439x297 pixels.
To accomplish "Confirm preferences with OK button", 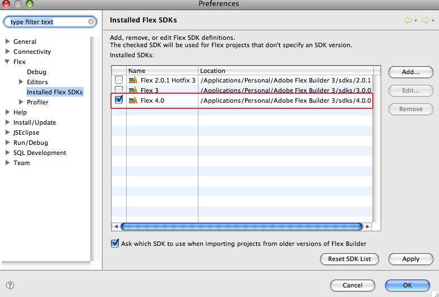I will pyautogui.click(x=408, y=285).
